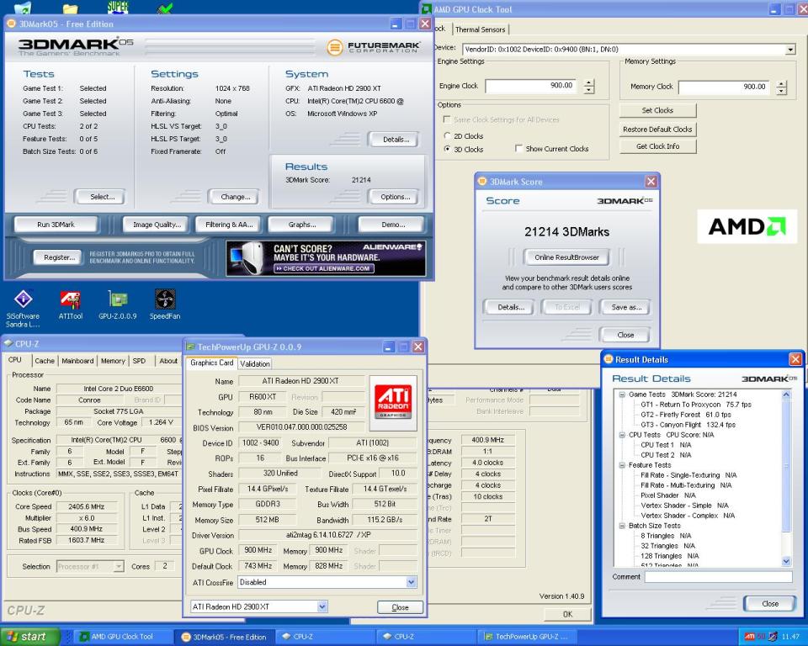Click the Register button in 3DMark05
The height and width of the screenshot is (646, 808).
[x=59, y=257]
